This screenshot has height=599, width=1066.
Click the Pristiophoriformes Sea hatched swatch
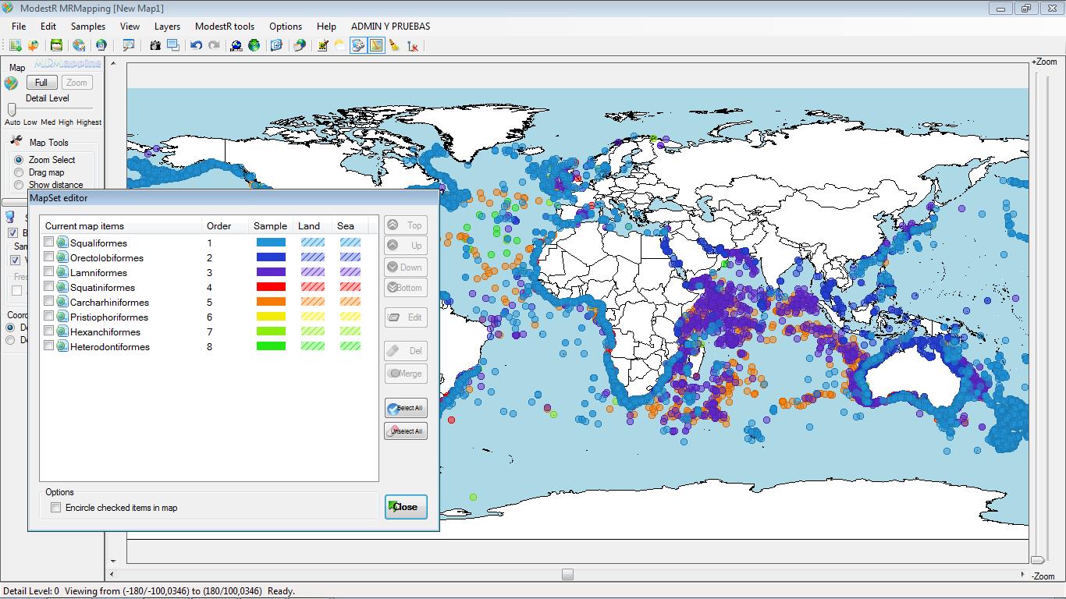coord(350,317)
